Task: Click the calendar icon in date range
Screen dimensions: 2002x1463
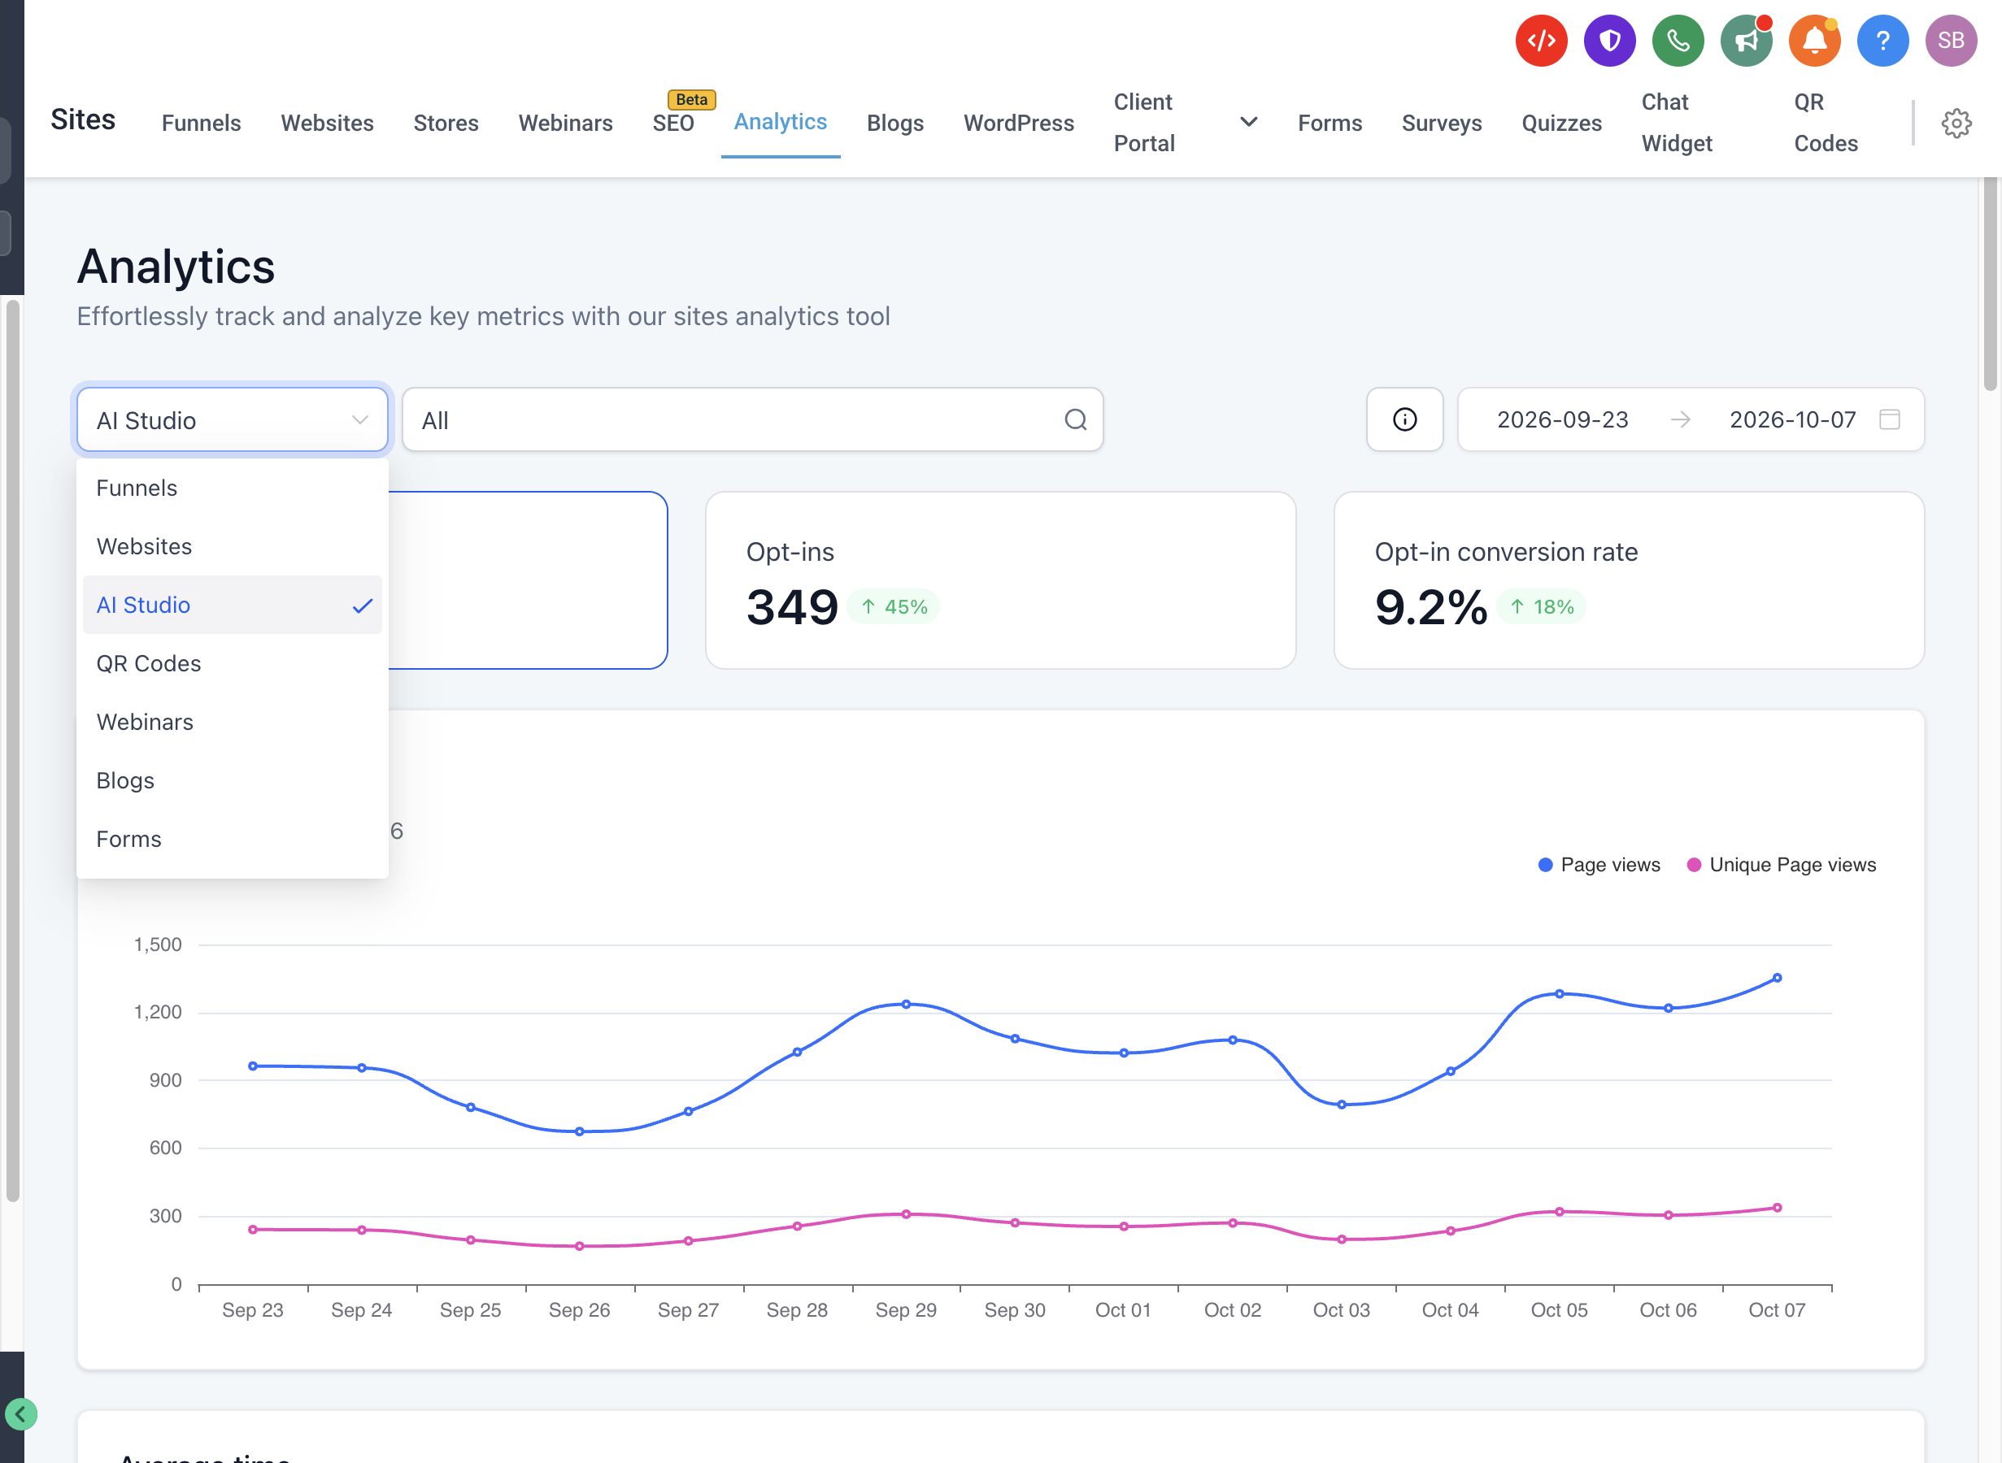Action: pyautogui.click(x=1890, y=419)
